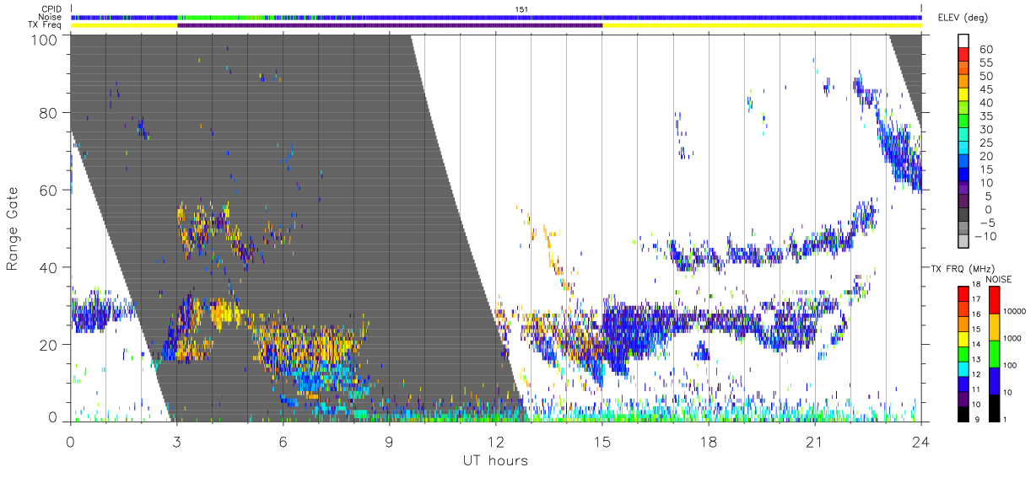Image resolution: width=1036 pixels, height=478 pixels.
Task: Click the '100' tick on Range Gate axis
Action: point(44,39)
